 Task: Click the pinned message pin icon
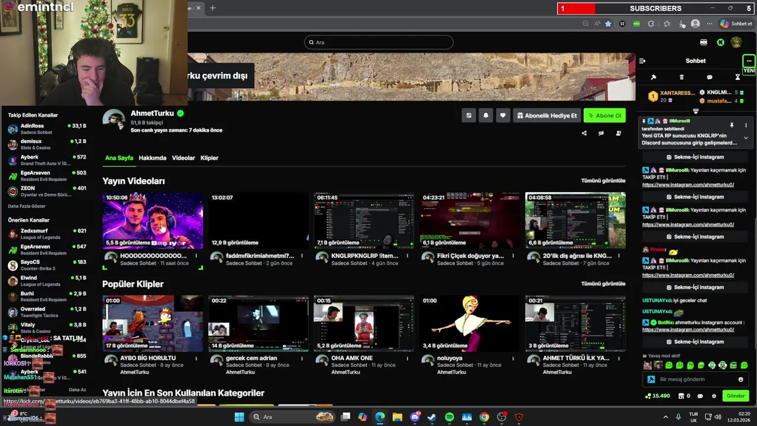coord(732,125)
